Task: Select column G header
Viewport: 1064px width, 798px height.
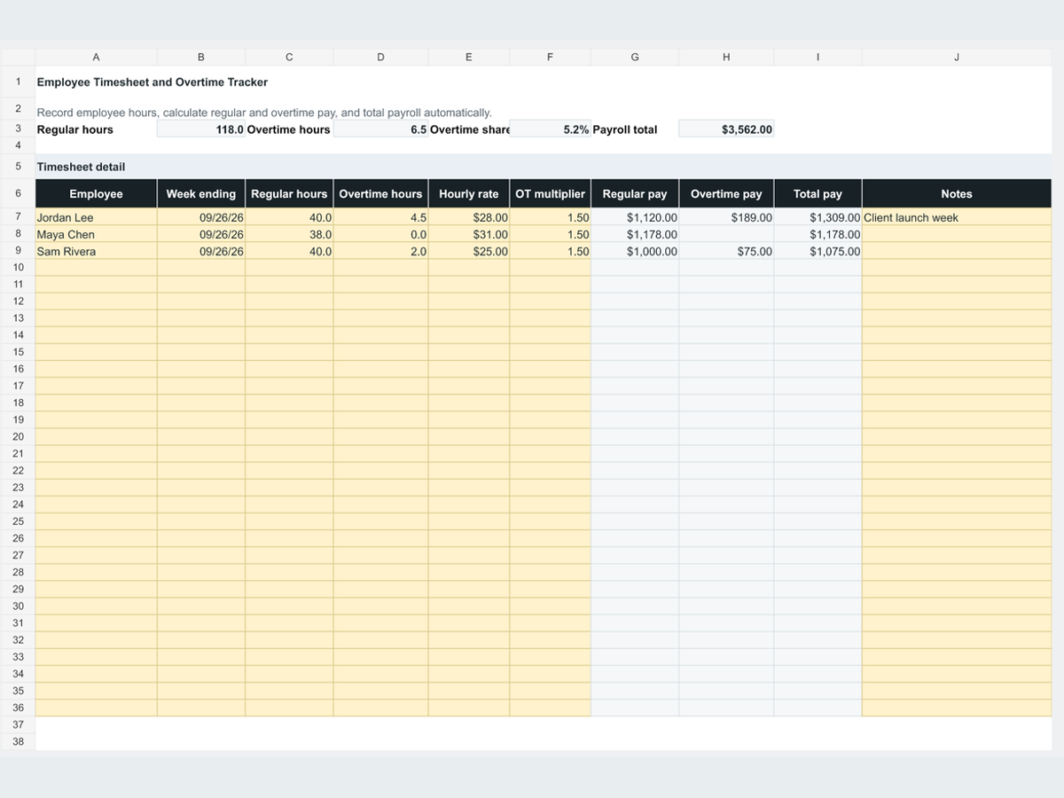Action: [635, 57]
